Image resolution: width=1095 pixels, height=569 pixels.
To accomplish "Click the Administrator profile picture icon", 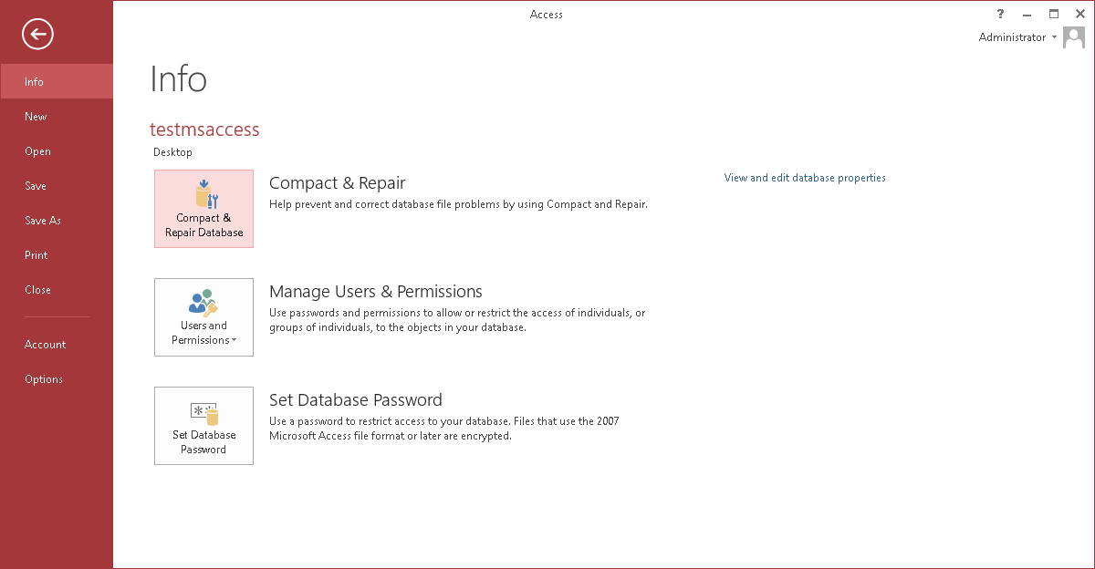I will tap(1075, 37).
